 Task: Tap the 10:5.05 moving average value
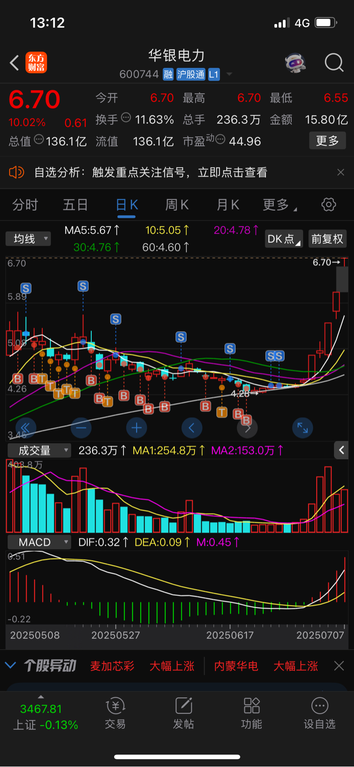[167, 230]
